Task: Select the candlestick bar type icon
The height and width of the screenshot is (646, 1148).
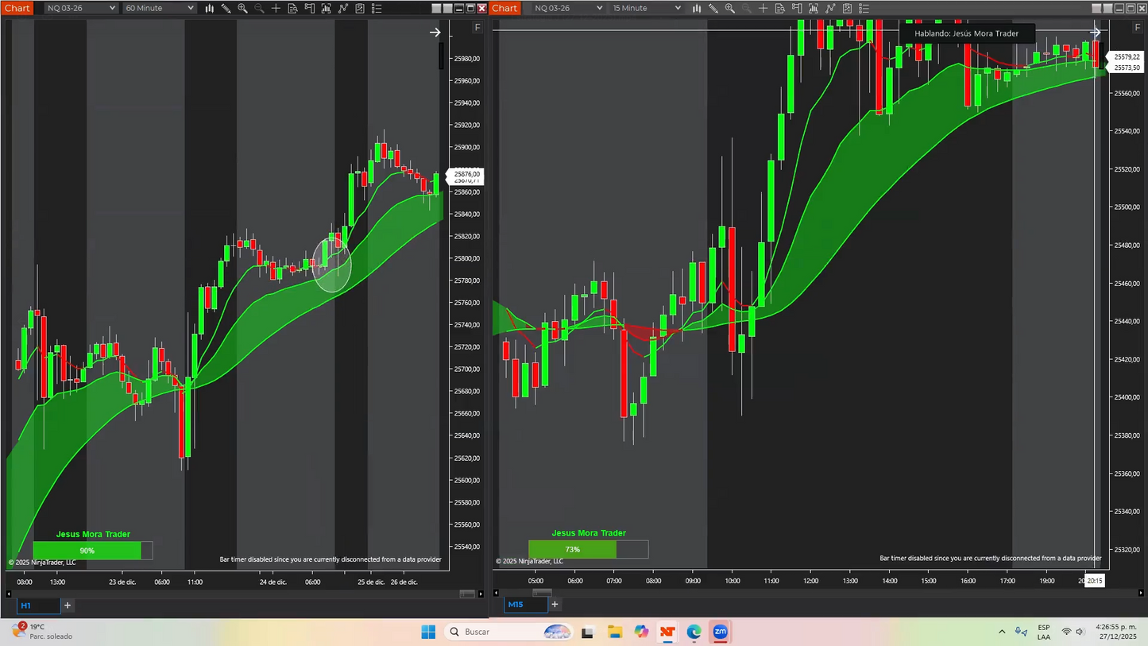Action: (x=209, y=8)
